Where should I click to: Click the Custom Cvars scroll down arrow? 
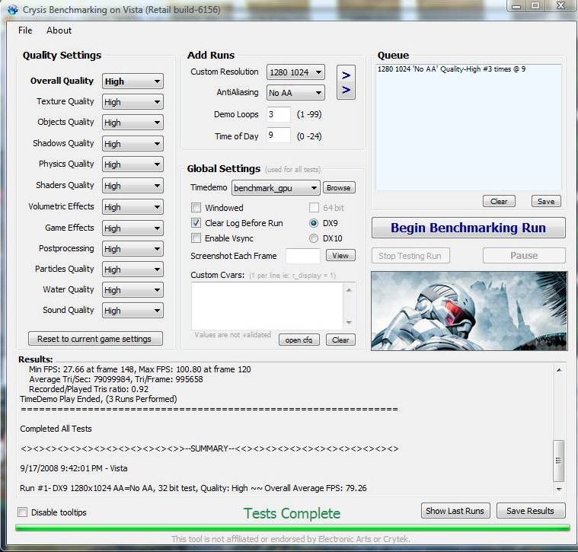[x=349, y=322]
